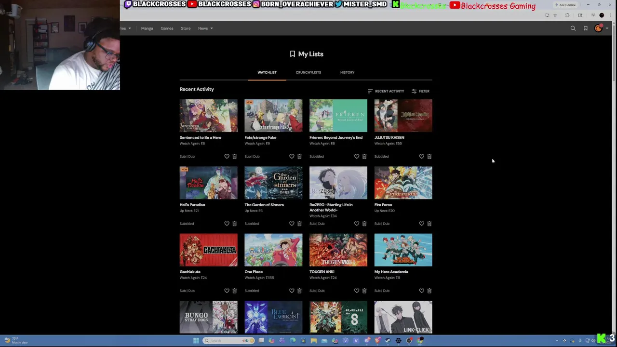Open the Blue Exorcist thumbnail
The width and height of the screenshot is (617, 347).
point(273,317)
